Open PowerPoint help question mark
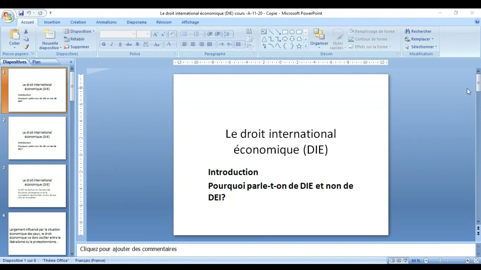This screenshot has height=270, width=481. 477,22
